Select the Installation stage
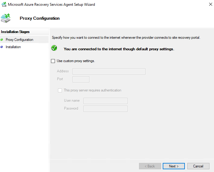214x172 pixels. tap(13, 47)
